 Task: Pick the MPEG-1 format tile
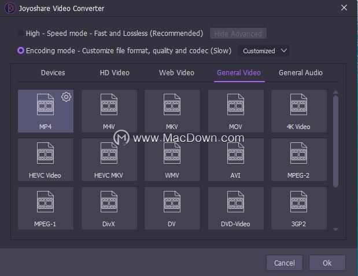click(46, 208)
